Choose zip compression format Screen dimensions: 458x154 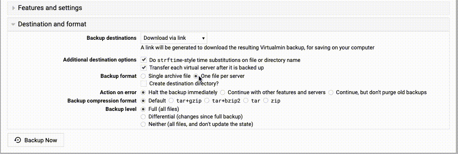coord(266,101)
